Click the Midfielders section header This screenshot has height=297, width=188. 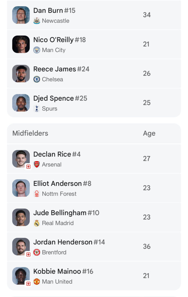[30, 133]
